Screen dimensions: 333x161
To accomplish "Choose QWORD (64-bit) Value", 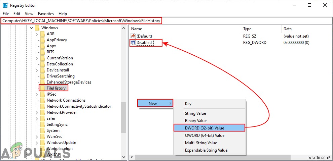I will (210, 136).
